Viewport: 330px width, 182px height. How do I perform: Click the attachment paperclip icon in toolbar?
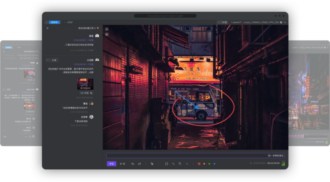click(152, 164)
